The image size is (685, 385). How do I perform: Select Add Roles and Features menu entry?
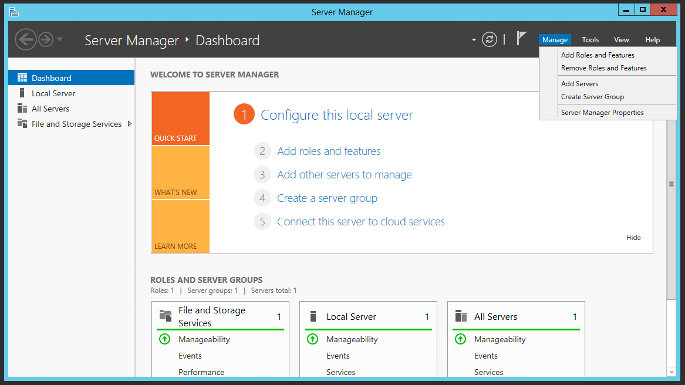(598, 55)
